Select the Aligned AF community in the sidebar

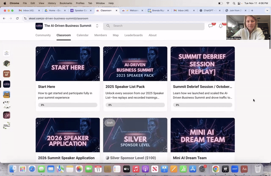(x=6, y=74)
